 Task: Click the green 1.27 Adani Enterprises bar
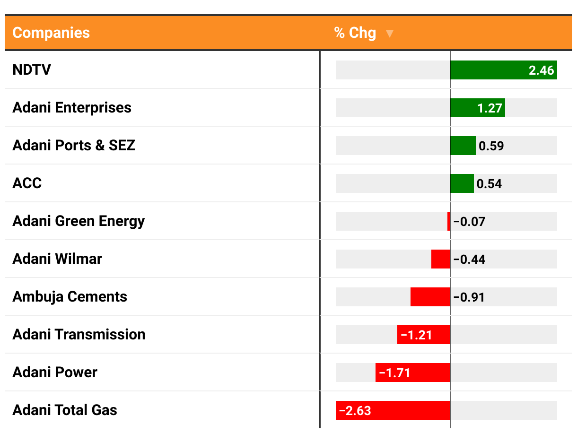478,108
